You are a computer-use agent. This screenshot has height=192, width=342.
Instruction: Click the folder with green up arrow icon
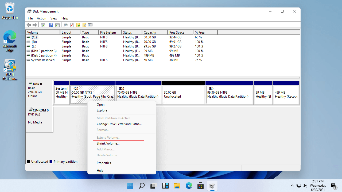pos(78,25)
